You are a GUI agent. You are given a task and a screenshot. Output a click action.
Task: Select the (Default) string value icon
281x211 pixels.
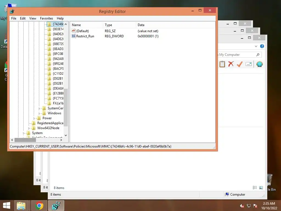[x=74, y=31]
